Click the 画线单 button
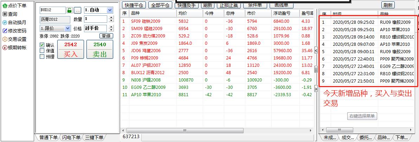The width and height of the screenshot is (419, 142). point(281,5)
